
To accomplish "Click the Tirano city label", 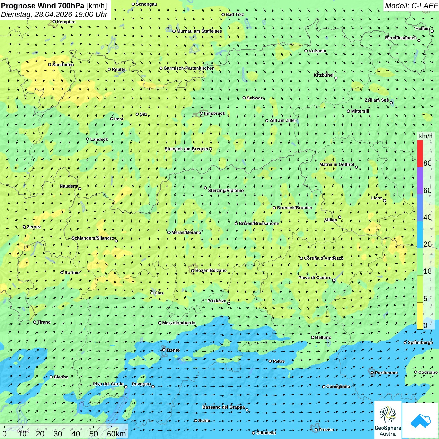I will coord(44,322).
